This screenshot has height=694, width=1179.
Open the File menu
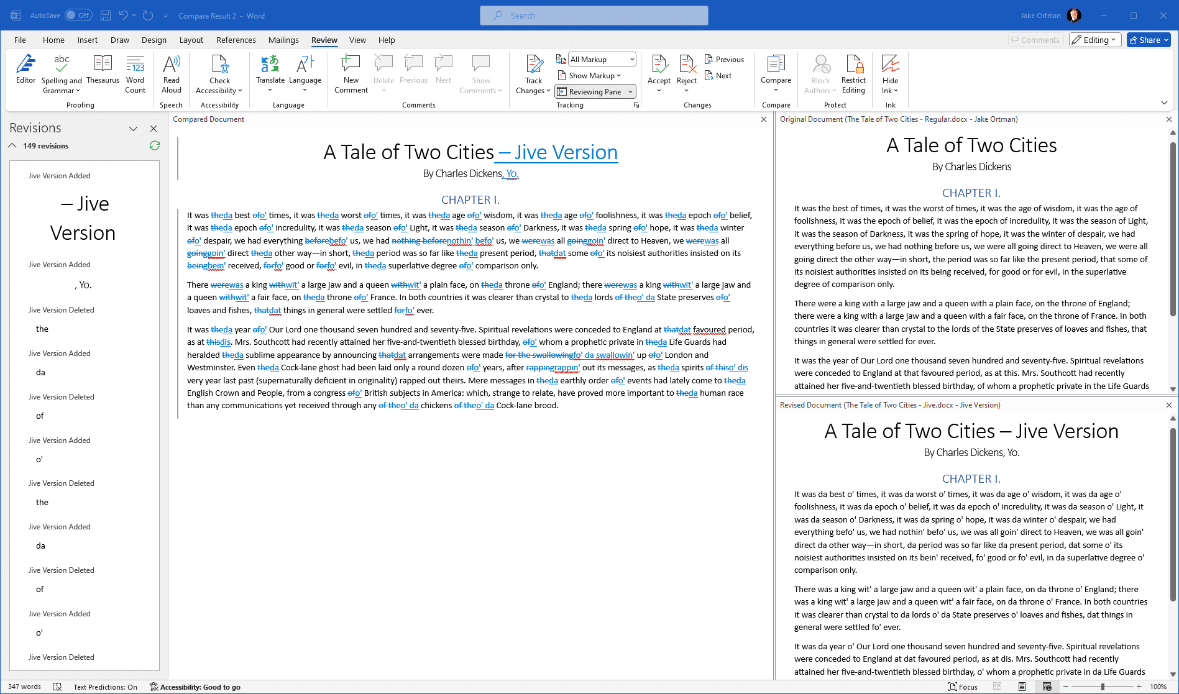(x=20, y=40)
